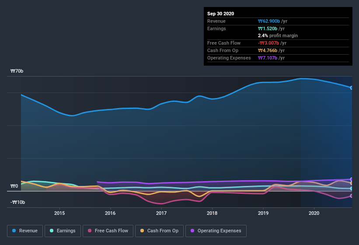
Task: Click the teal Earnings legend dot
Action: [52, 231]
